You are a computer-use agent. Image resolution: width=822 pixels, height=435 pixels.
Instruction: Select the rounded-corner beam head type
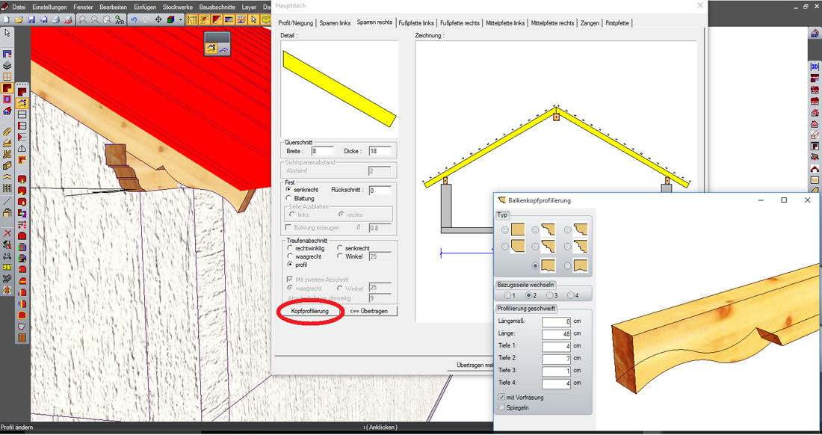point(517,247)
